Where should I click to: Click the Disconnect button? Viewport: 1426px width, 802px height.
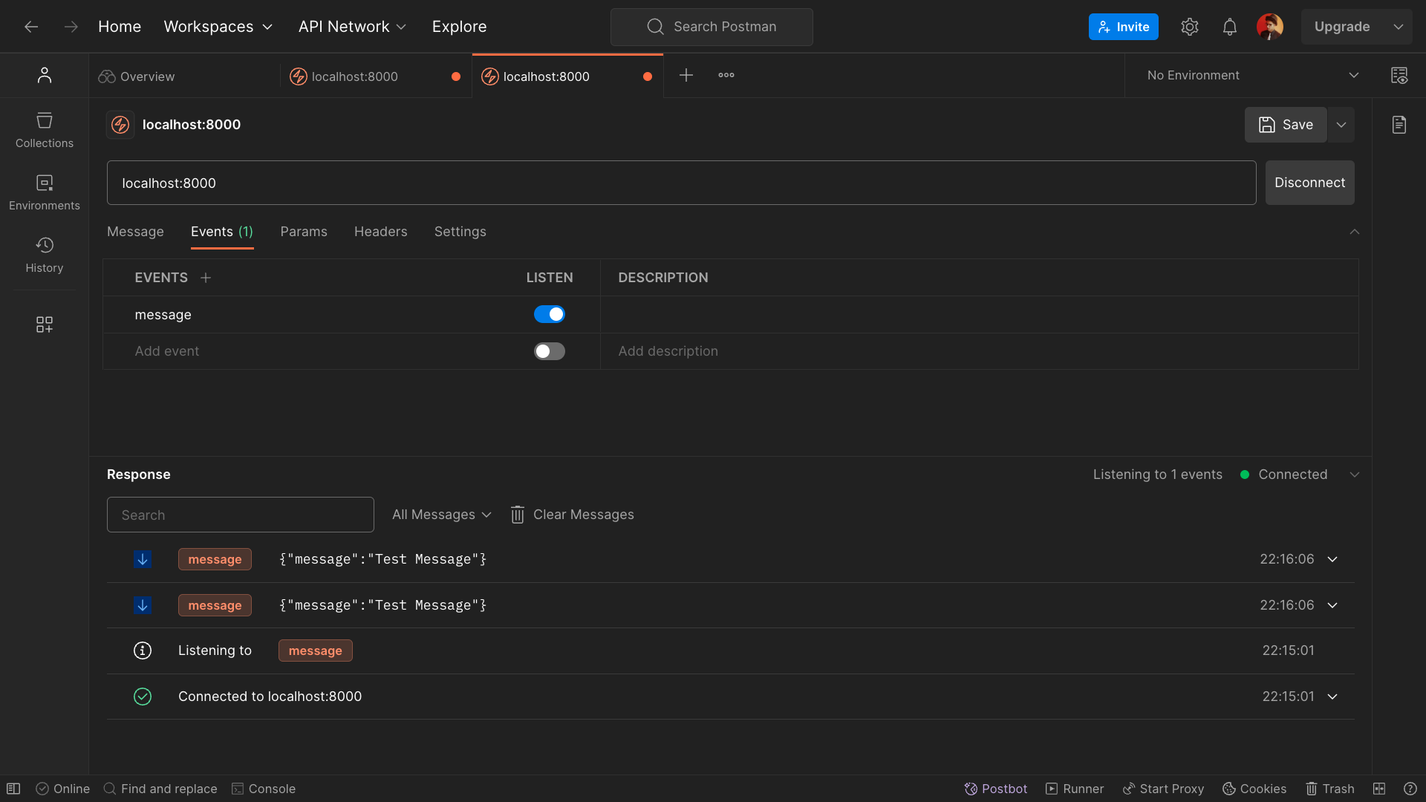[x=1310, y=183]
